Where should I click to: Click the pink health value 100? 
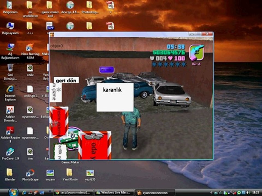tap(180, 58)
